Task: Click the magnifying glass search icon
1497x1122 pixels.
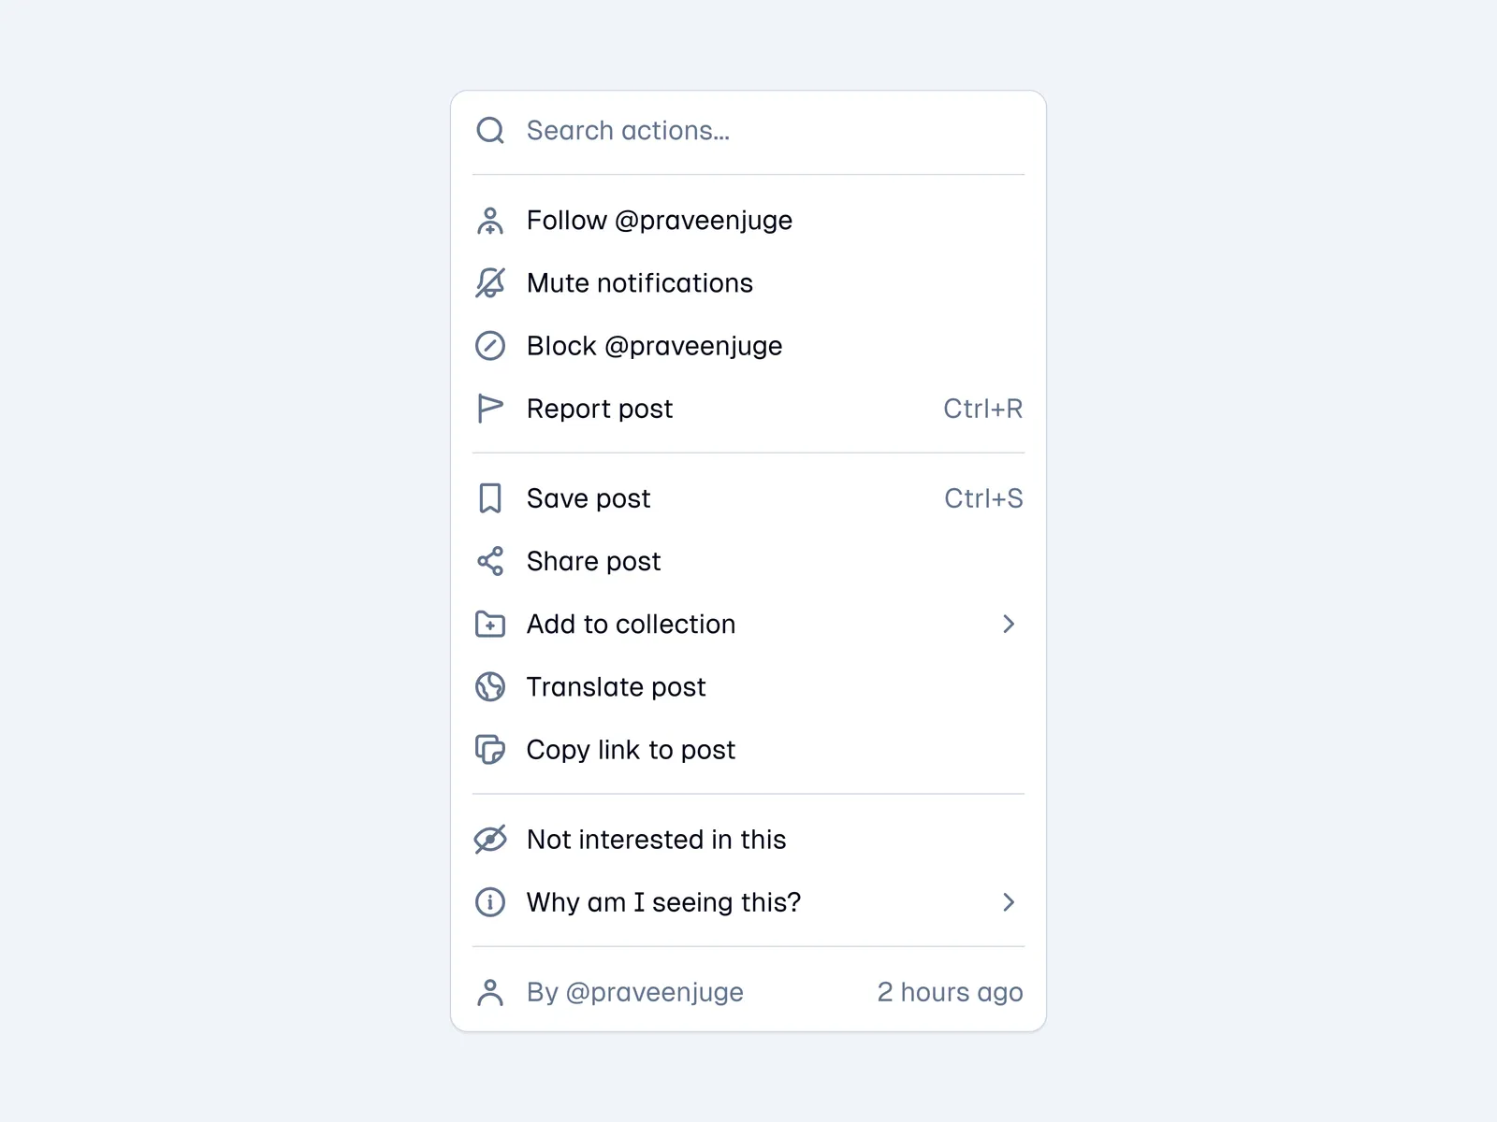Action: tap(490, 131)
